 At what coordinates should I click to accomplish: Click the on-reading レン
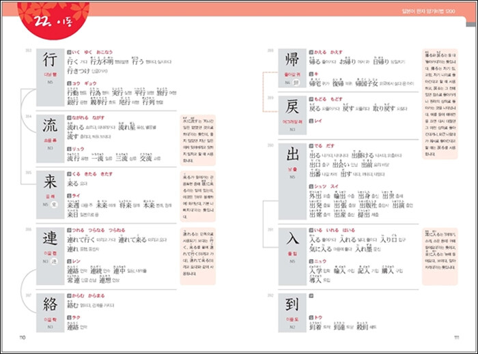[76, 261]
